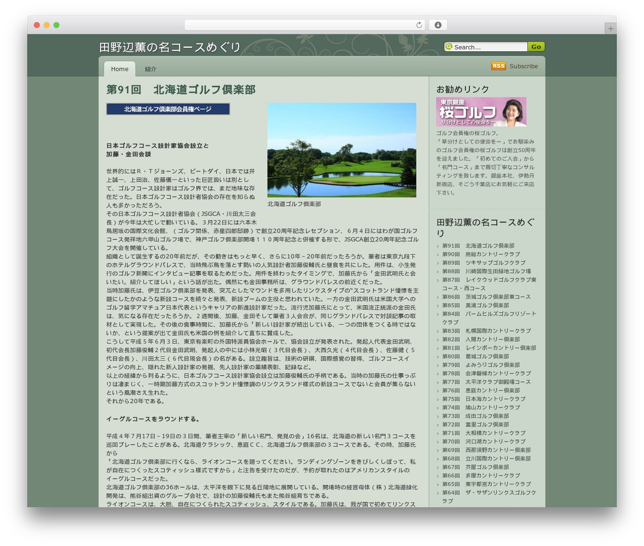
Task: Open a new browser tab with plus button
Action: coord(610,29)
